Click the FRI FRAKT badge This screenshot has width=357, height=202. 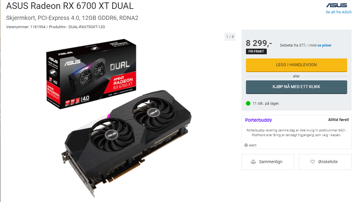[256, 51]
